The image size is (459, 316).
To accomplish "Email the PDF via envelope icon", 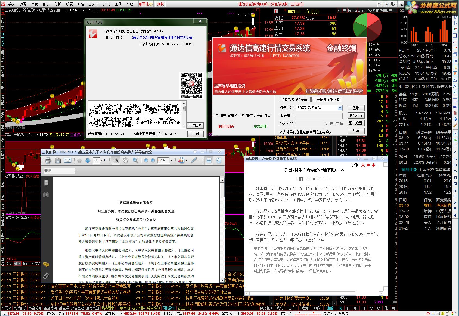I will coord(67,160).
